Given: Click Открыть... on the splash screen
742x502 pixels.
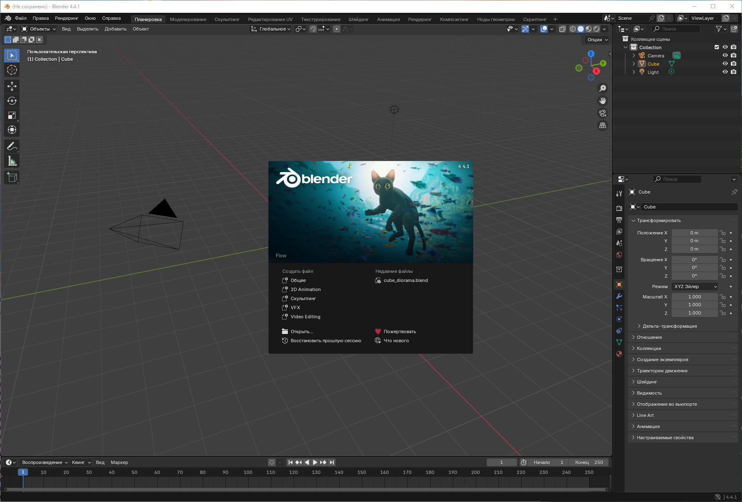Looking at the screenshot, I should [302, 332].
